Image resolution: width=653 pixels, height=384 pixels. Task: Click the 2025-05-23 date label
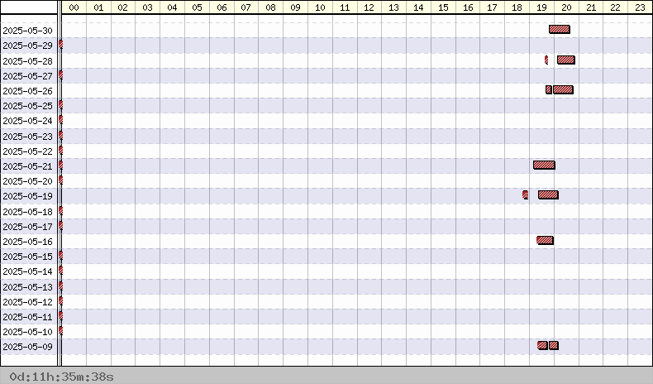coord(28,137)
